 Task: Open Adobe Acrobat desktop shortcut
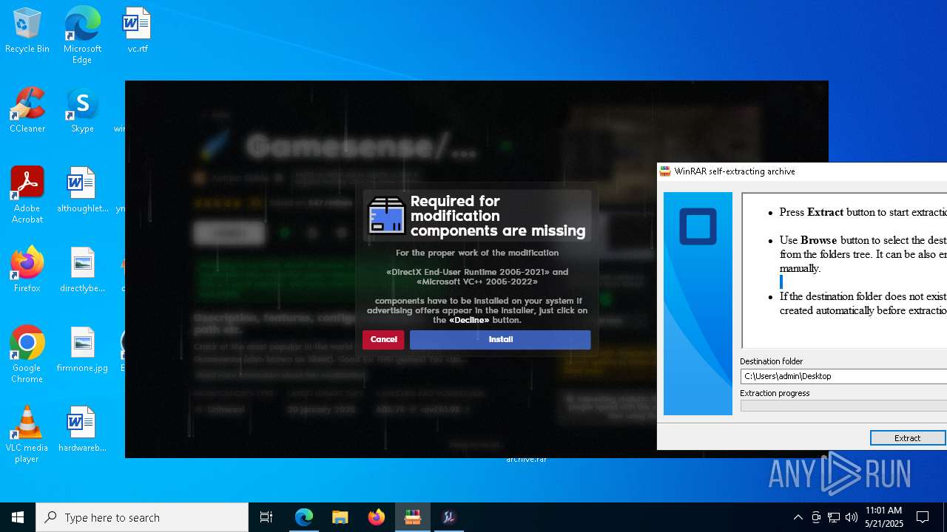27,194
